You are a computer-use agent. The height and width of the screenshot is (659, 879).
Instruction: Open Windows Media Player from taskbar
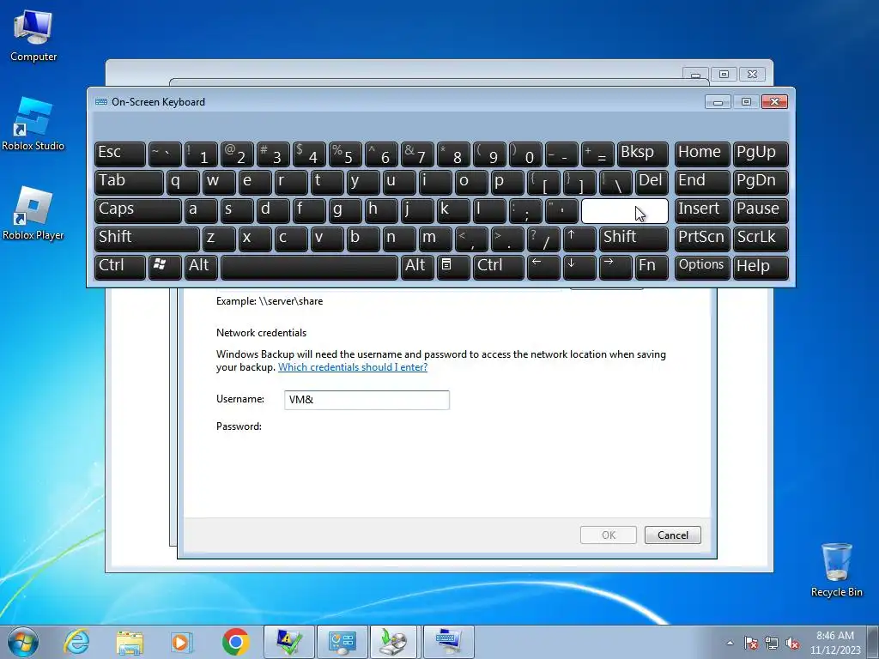182,642
